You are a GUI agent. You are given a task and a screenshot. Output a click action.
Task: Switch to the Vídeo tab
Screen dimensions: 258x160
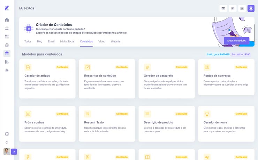coord(102,41)
